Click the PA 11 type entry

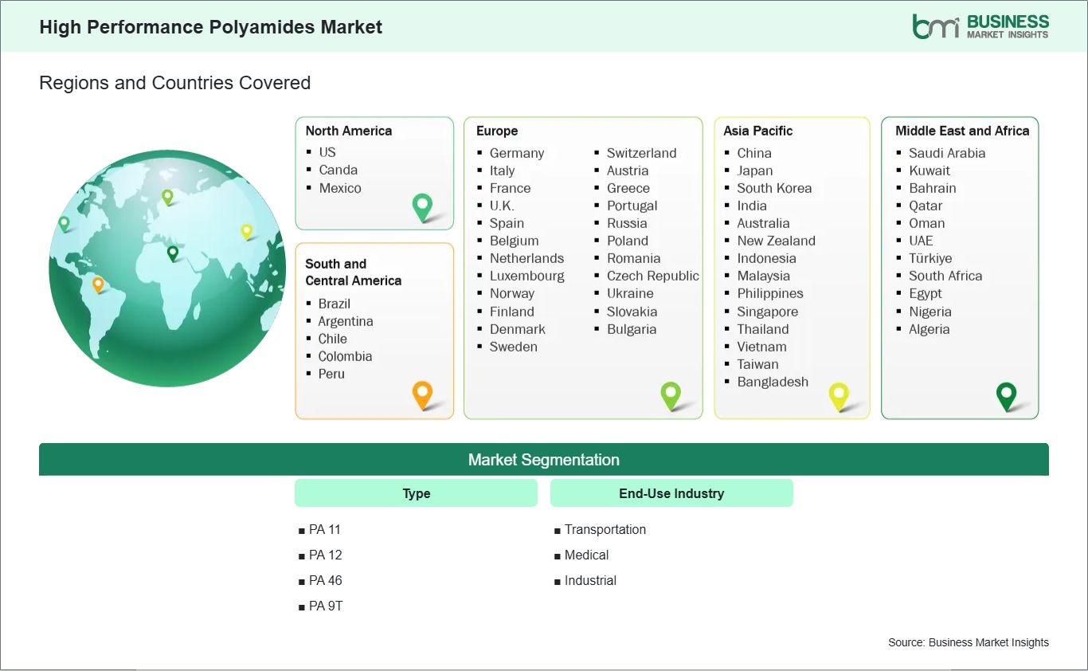(x=324, y=529)
